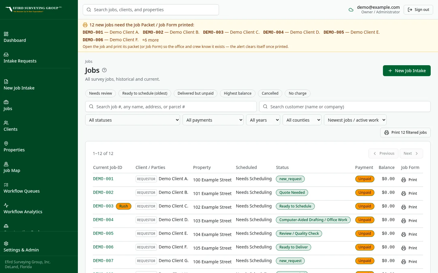Print the job form for DEMO-004
This screenshot has width=438, height=273.
(409, 221)
